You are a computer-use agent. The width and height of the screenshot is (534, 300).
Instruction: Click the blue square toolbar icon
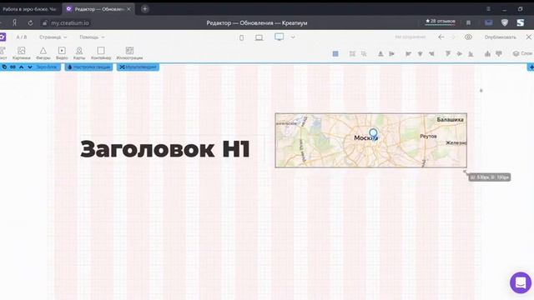click(x=335, y=53)
